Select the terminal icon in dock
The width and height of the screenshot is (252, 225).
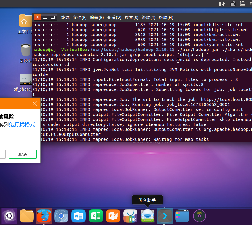165,216
